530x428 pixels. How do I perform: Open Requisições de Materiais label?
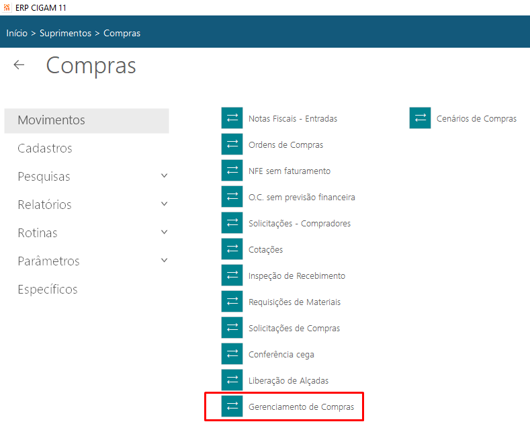coord(294,302)
